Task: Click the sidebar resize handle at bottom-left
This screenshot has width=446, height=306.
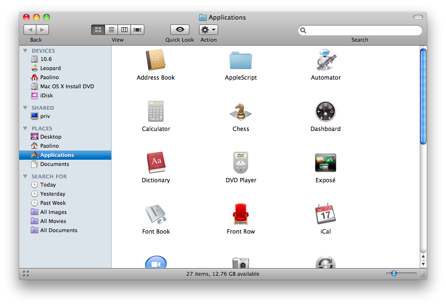Action: coord(26,273)
